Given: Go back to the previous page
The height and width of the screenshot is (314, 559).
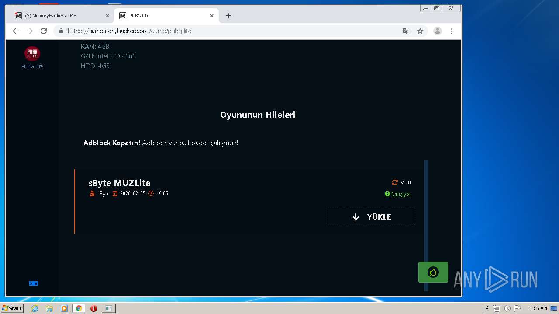Looking at the screenshot, I should pos(16,31).
